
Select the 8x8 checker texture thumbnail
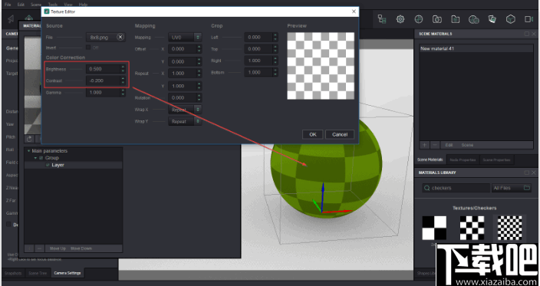click(510, 228)
